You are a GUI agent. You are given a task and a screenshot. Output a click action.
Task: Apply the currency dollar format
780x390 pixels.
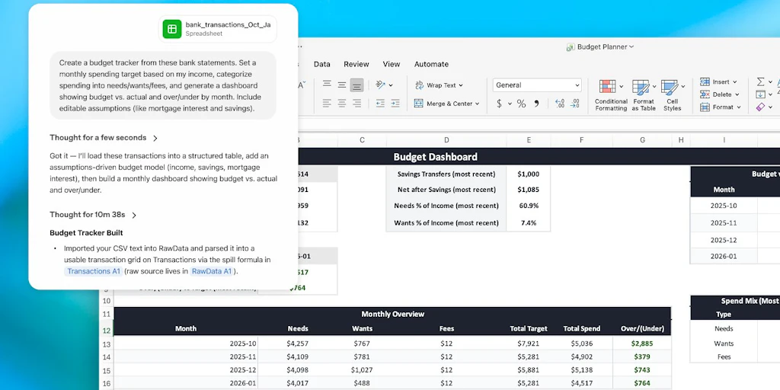pyautogui.click(x=500, y=104)
